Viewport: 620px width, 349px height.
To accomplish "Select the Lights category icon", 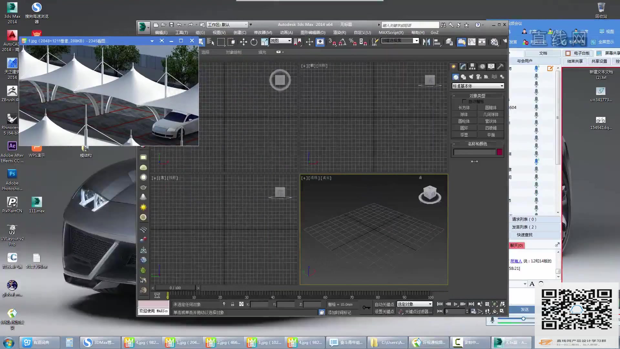I will 471,77.
